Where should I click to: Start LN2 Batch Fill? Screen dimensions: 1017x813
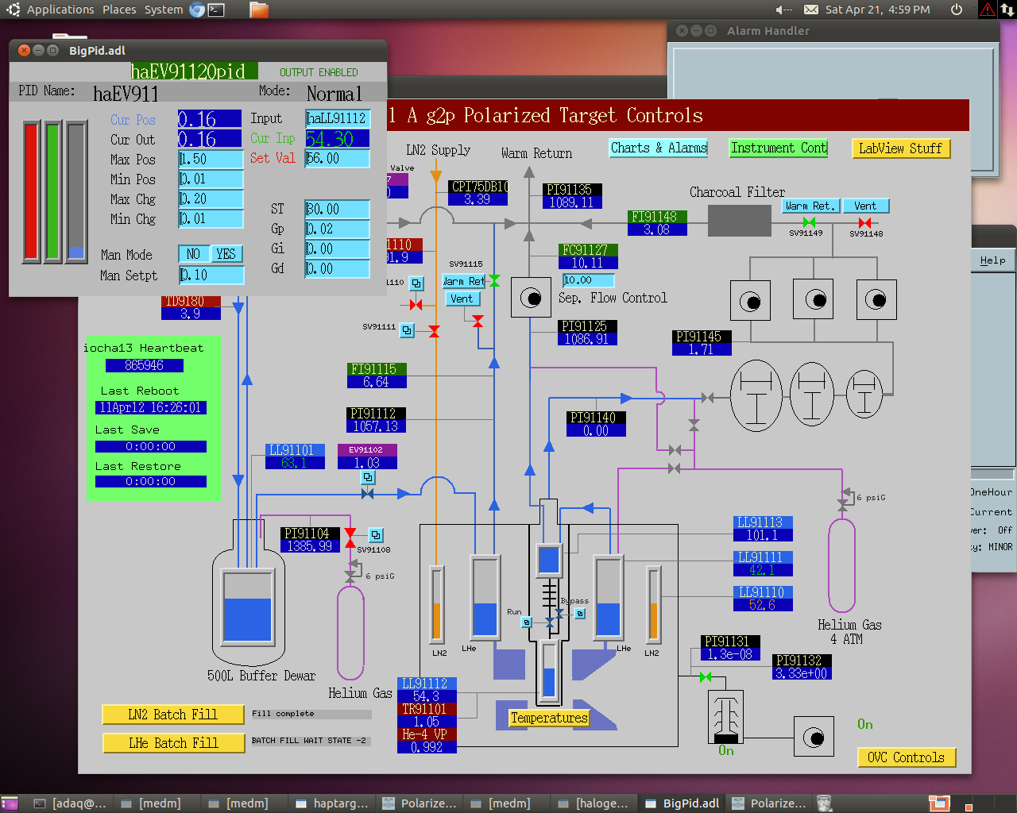pyautogui.click(x=172, y=715)
